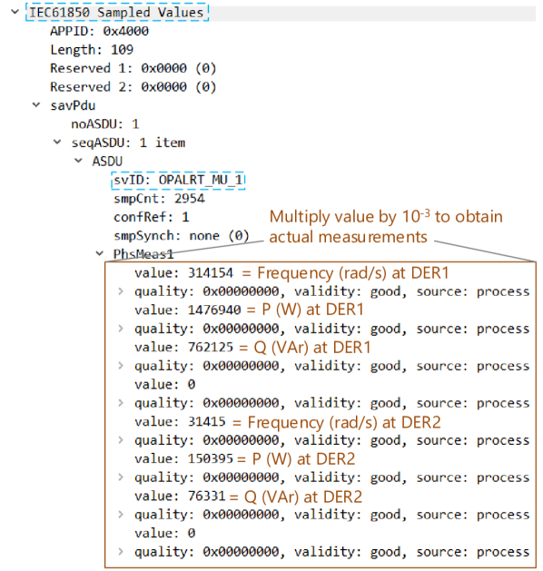Select the smpCnt: 2954 field
Screen dimensions: 543x571
pos(159,199)
